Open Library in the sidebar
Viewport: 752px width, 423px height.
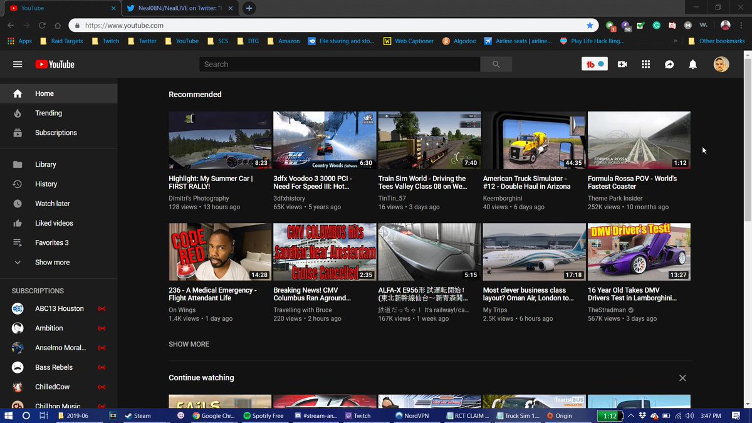[58, 164]
